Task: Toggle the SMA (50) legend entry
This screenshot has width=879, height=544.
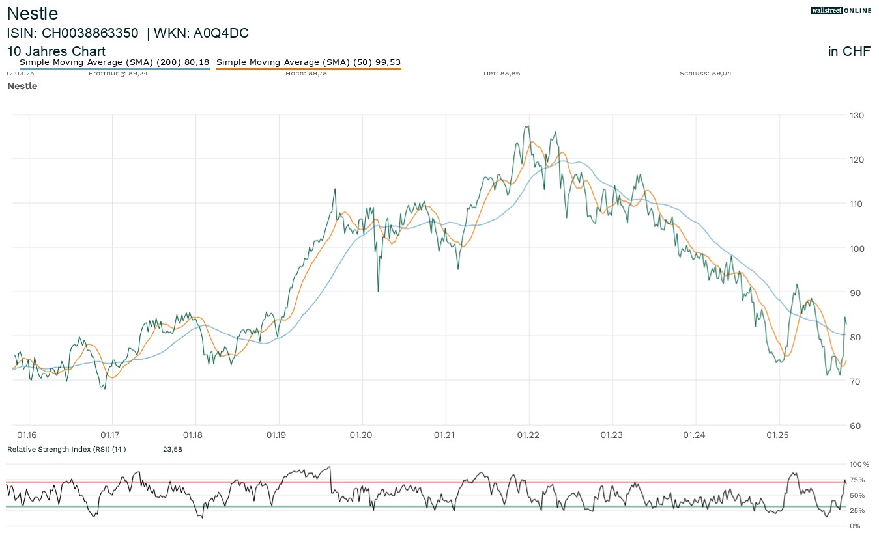Action: pos(308,62)
